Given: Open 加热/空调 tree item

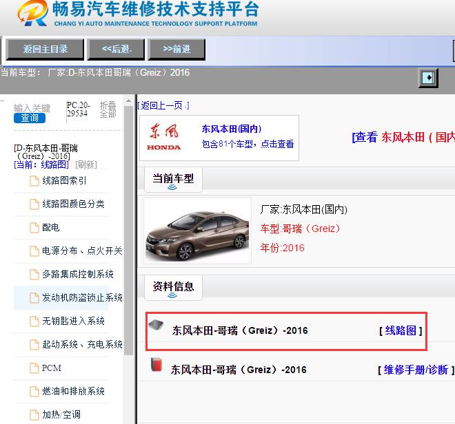Looking at the screenshot, I should click(61, 415).
